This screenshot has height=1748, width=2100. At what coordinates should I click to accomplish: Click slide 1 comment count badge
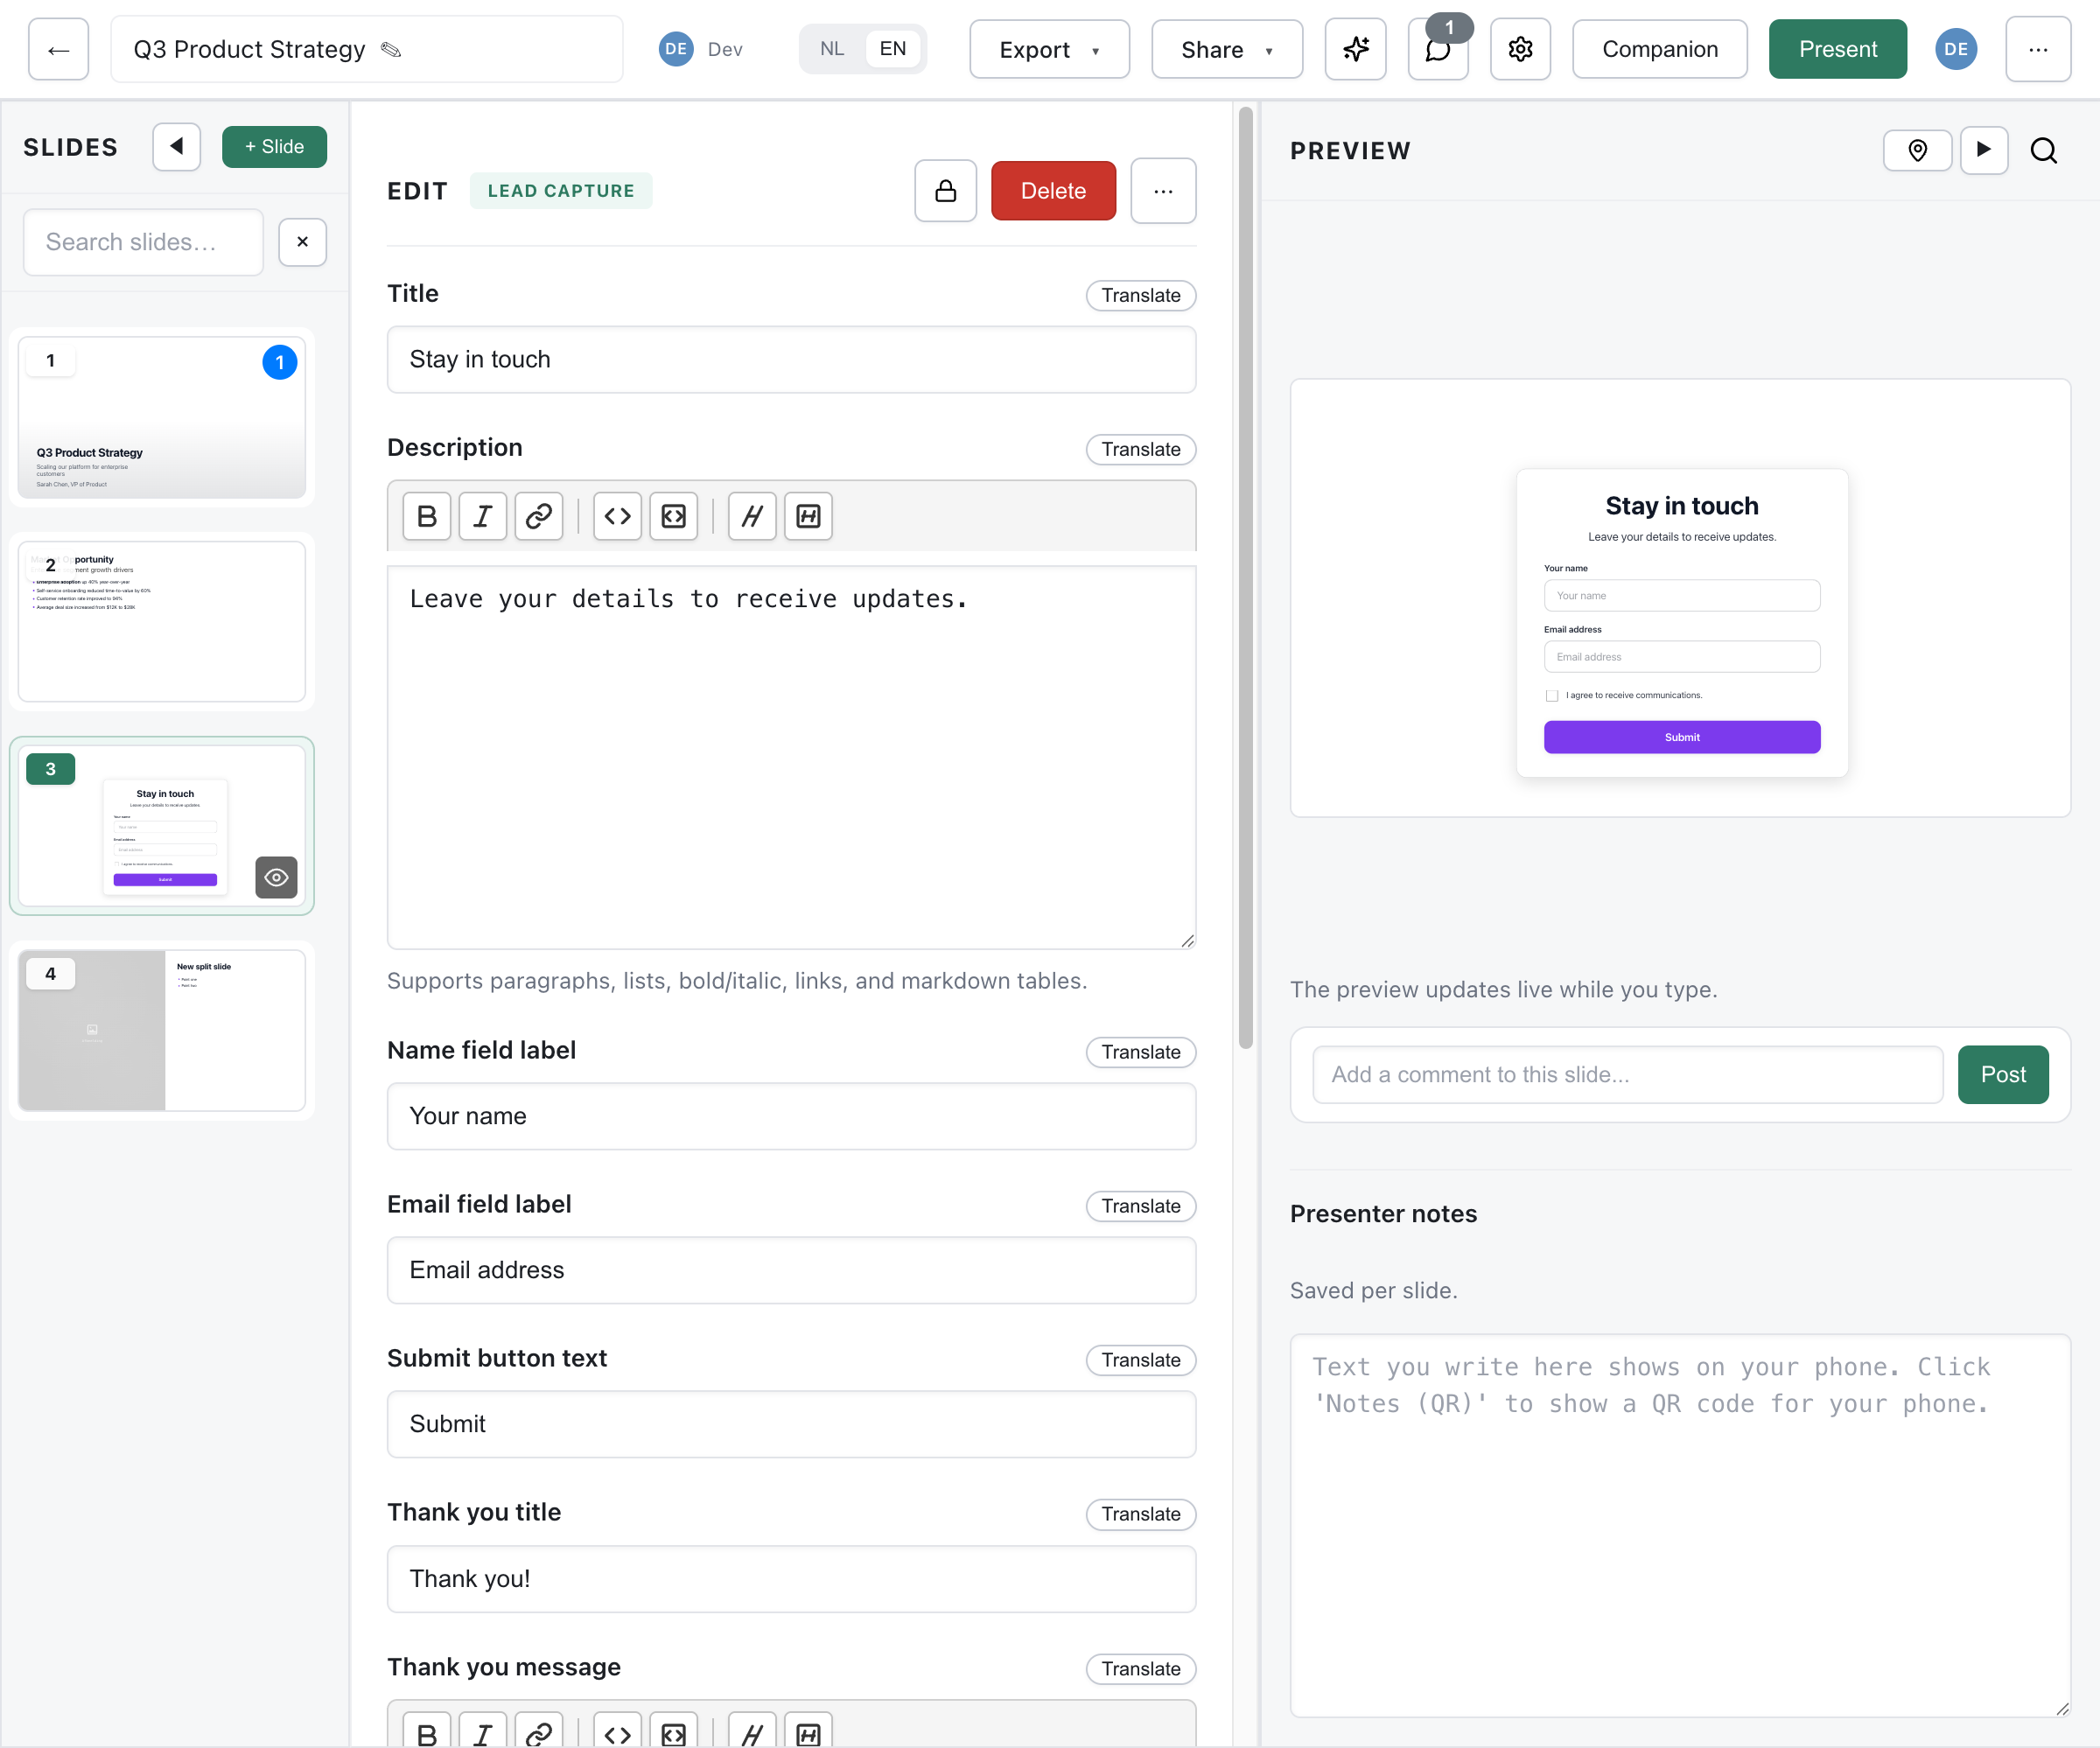(280, 362)
